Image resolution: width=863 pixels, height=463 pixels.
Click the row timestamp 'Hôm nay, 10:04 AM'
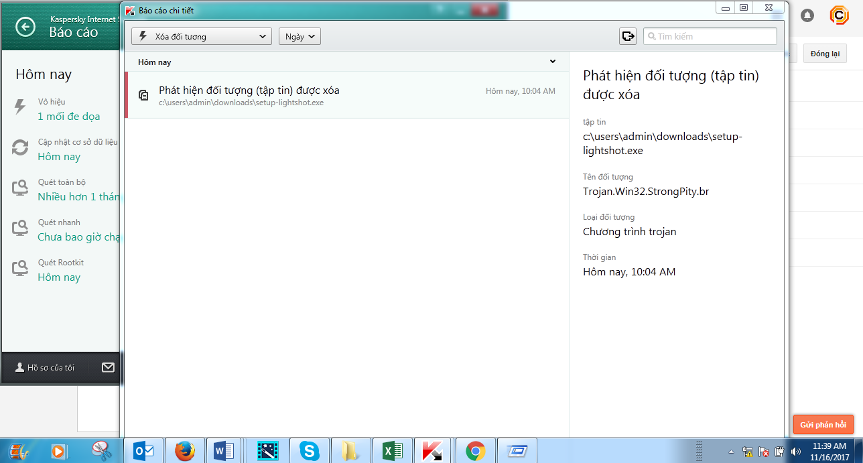click(x=521, y=91)
